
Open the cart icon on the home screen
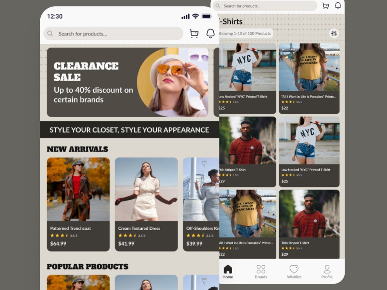pos(194,33)
